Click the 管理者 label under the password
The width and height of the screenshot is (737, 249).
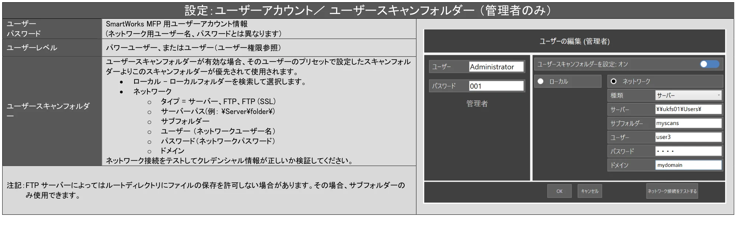coord(477,104)
